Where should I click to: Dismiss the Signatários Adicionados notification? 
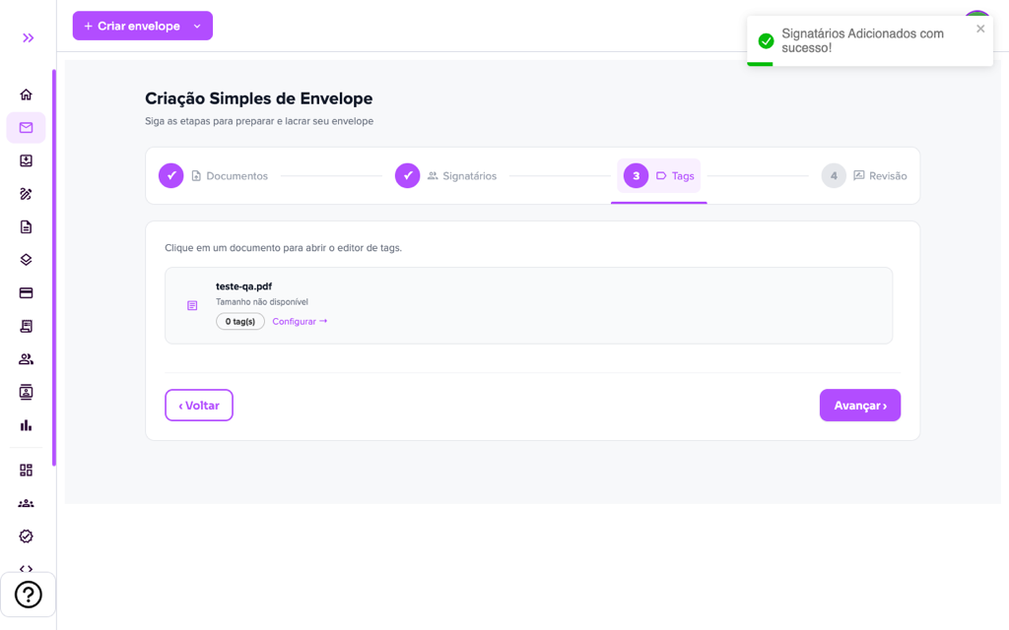click(980, 29)
